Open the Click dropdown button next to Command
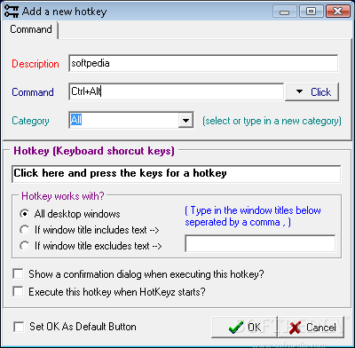 (x=312, y=92)
